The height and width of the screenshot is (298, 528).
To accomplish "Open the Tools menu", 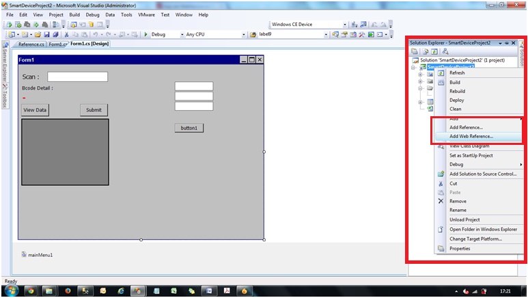I will pos(126,15).
